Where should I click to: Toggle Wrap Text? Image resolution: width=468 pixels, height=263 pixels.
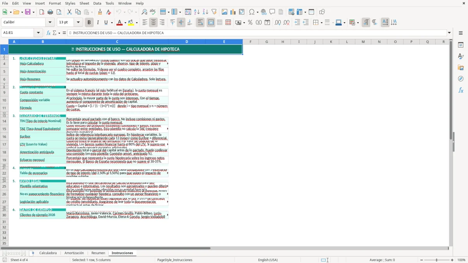200,23
